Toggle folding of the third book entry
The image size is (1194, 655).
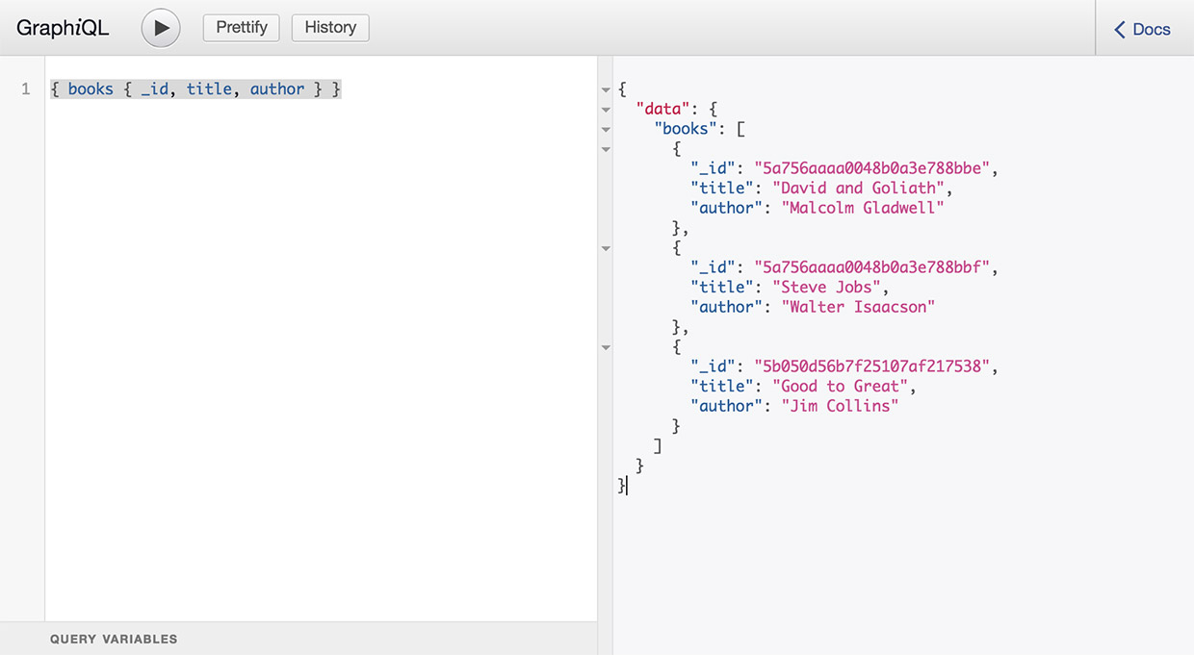pyautogui.click(x=606, y=347)
